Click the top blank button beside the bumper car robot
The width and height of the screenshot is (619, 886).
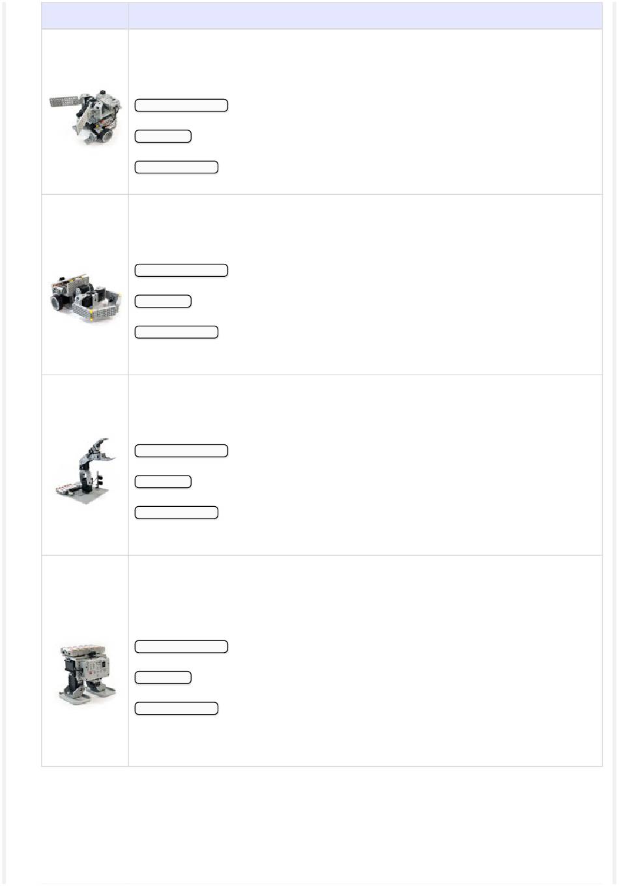[181, 270]
